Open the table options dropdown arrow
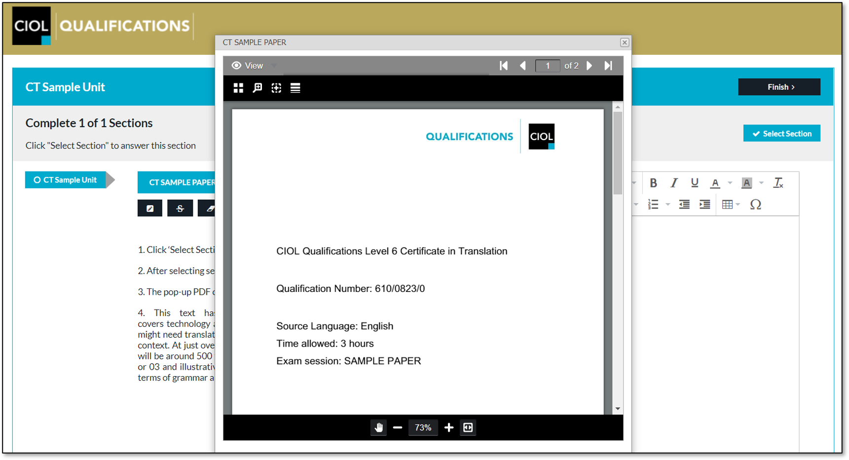This screenshot has width=849, height=460. 738,204
